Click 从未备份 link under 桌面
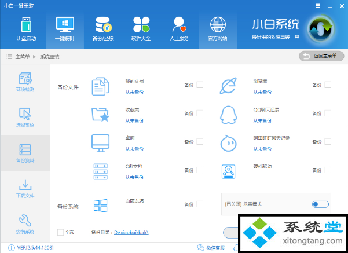Image resolution: width=348 pixels, height=253 pixels. pos(134,149)
